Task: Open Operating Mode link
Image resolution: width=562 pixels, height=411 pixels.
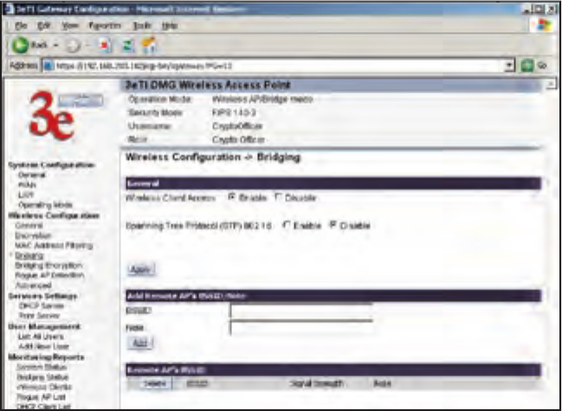Action: click(x=45, y=205)
